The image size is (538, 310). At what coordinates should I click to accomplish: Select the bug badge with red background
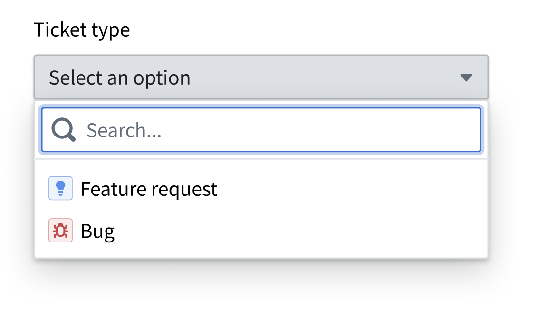(60, 231)
